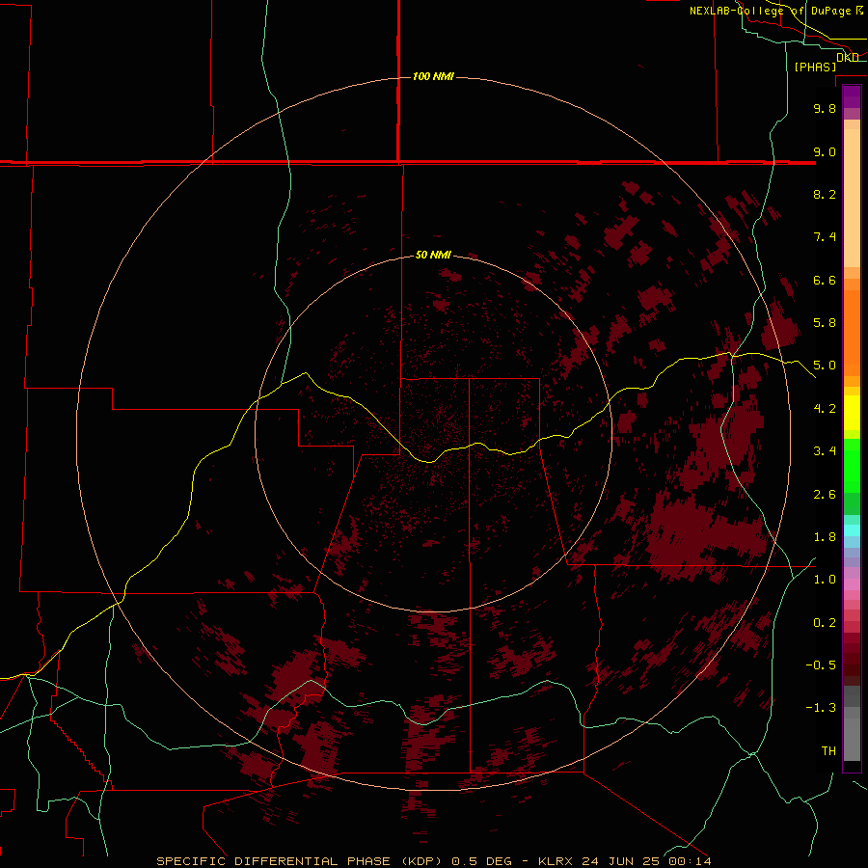The width and height of the screenshot is (868, 868).
Task: Click the -0.5 scale value
Action: point(821,665)
